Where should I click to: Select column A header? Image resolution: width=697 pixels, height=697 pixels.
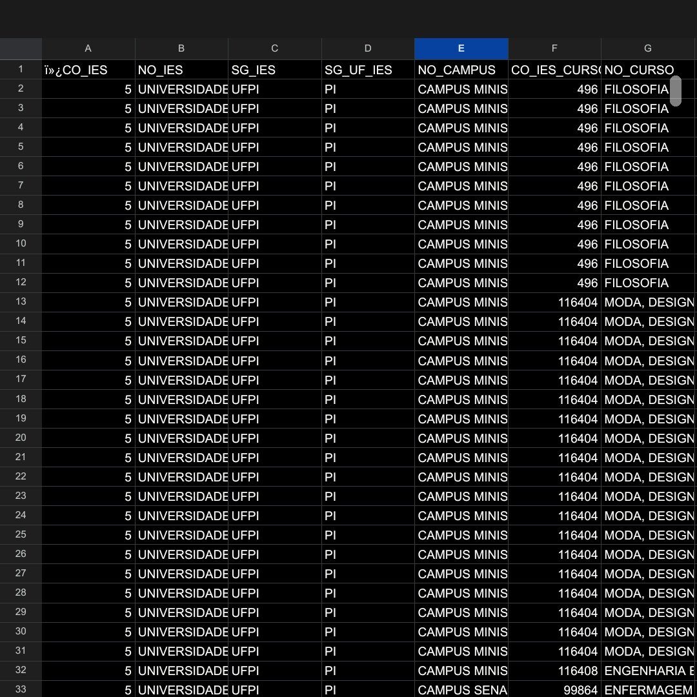tap(88, 48)
